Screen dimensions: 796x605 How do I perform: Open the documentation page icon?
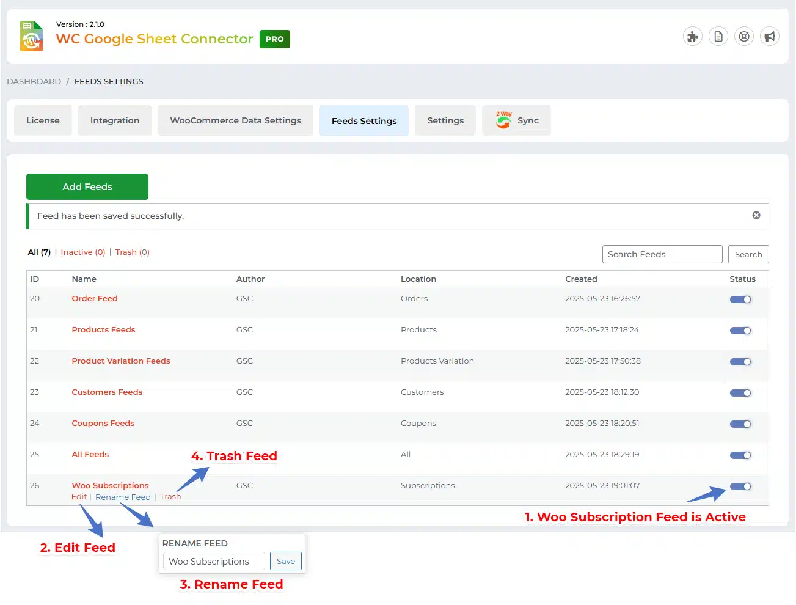pyautogui.click(x=718, y=37)
